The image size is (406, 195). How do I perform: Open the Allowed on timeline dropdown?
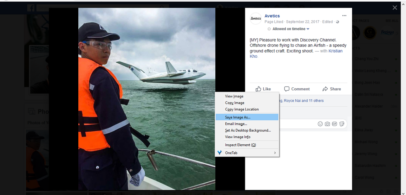pyautogui.click(x=288, y=29)
